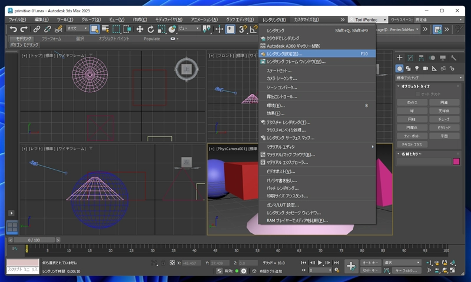Image resolution: width=471 pixels, height=282 pixels.
Task: Go to the start frame
Action: (304, 263)
